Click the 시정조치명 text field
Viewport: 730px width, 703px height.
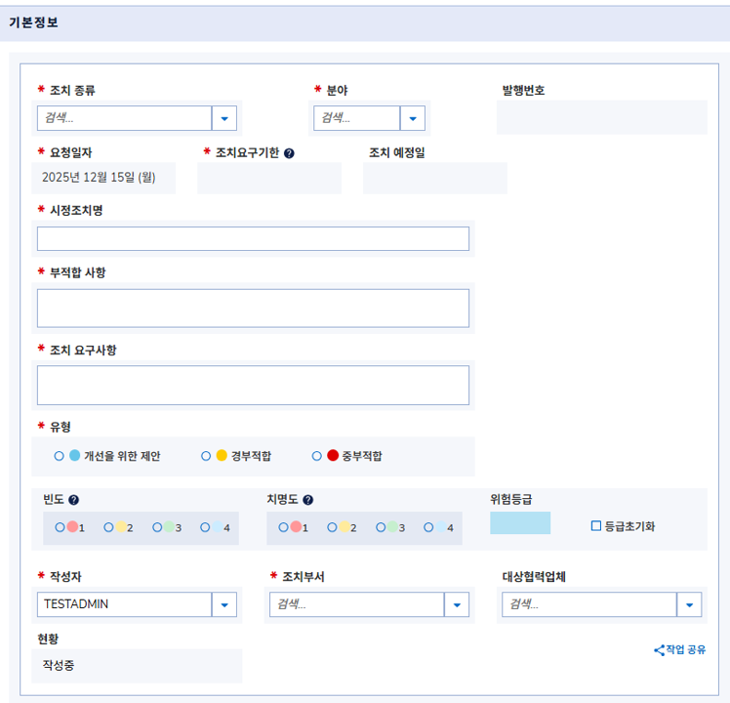coord(253,239)
